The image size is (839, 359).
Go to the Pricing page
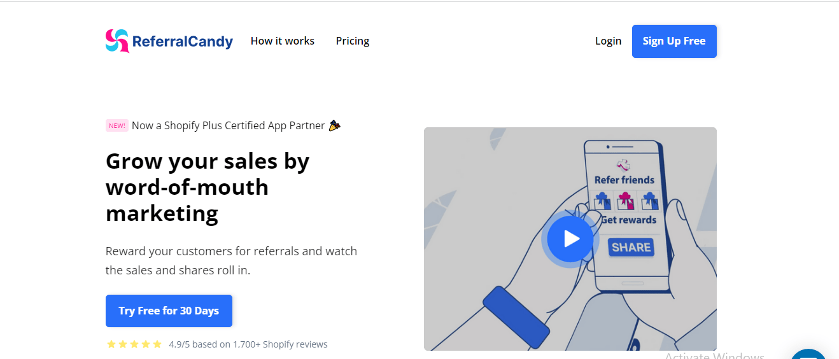353,41
